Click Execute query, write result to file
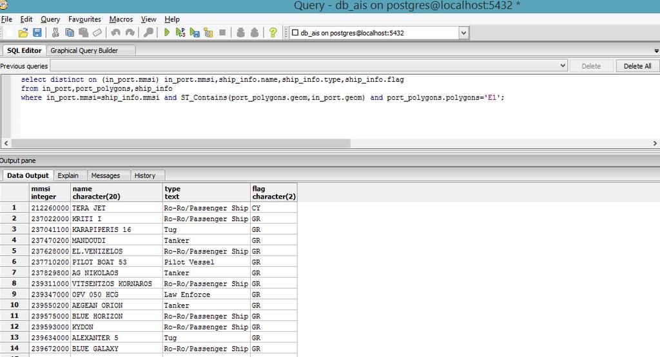The image size is (660, 357). click(195, 32)
